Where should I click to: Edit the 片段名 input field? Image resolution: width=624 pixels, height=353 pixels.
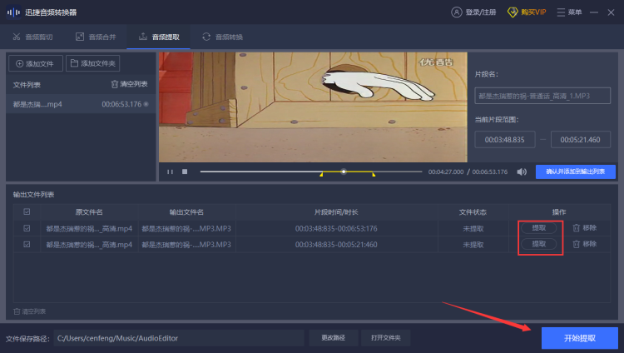pyautogui.click(x=542, y=96)
